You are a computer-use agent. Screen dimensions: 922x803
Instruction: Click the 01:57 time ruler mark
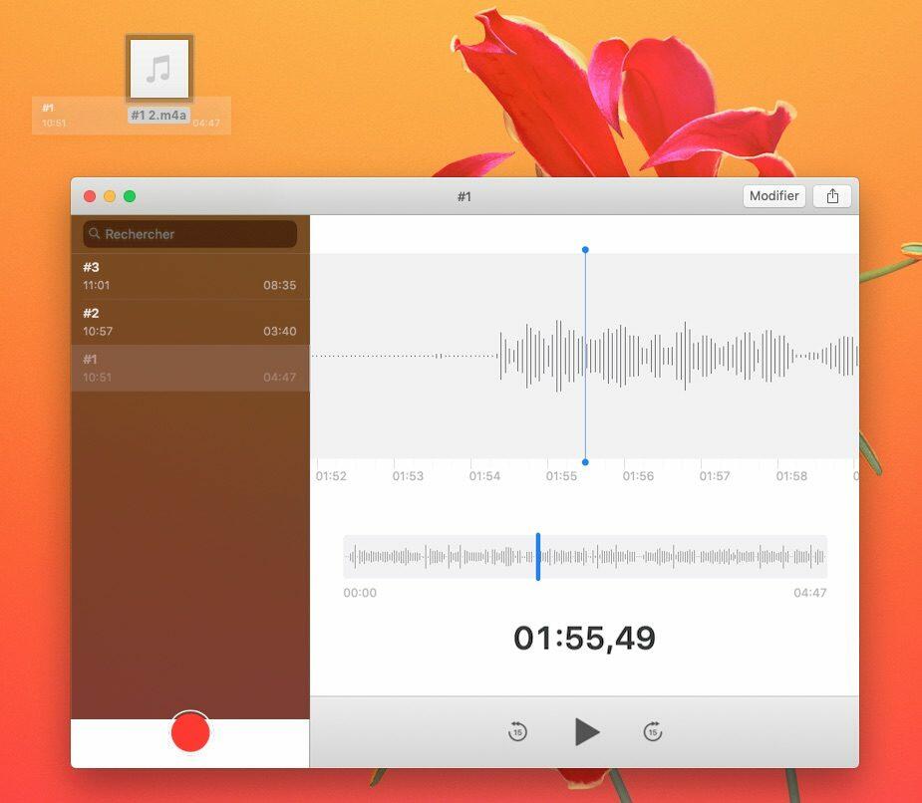coord(715,476)
